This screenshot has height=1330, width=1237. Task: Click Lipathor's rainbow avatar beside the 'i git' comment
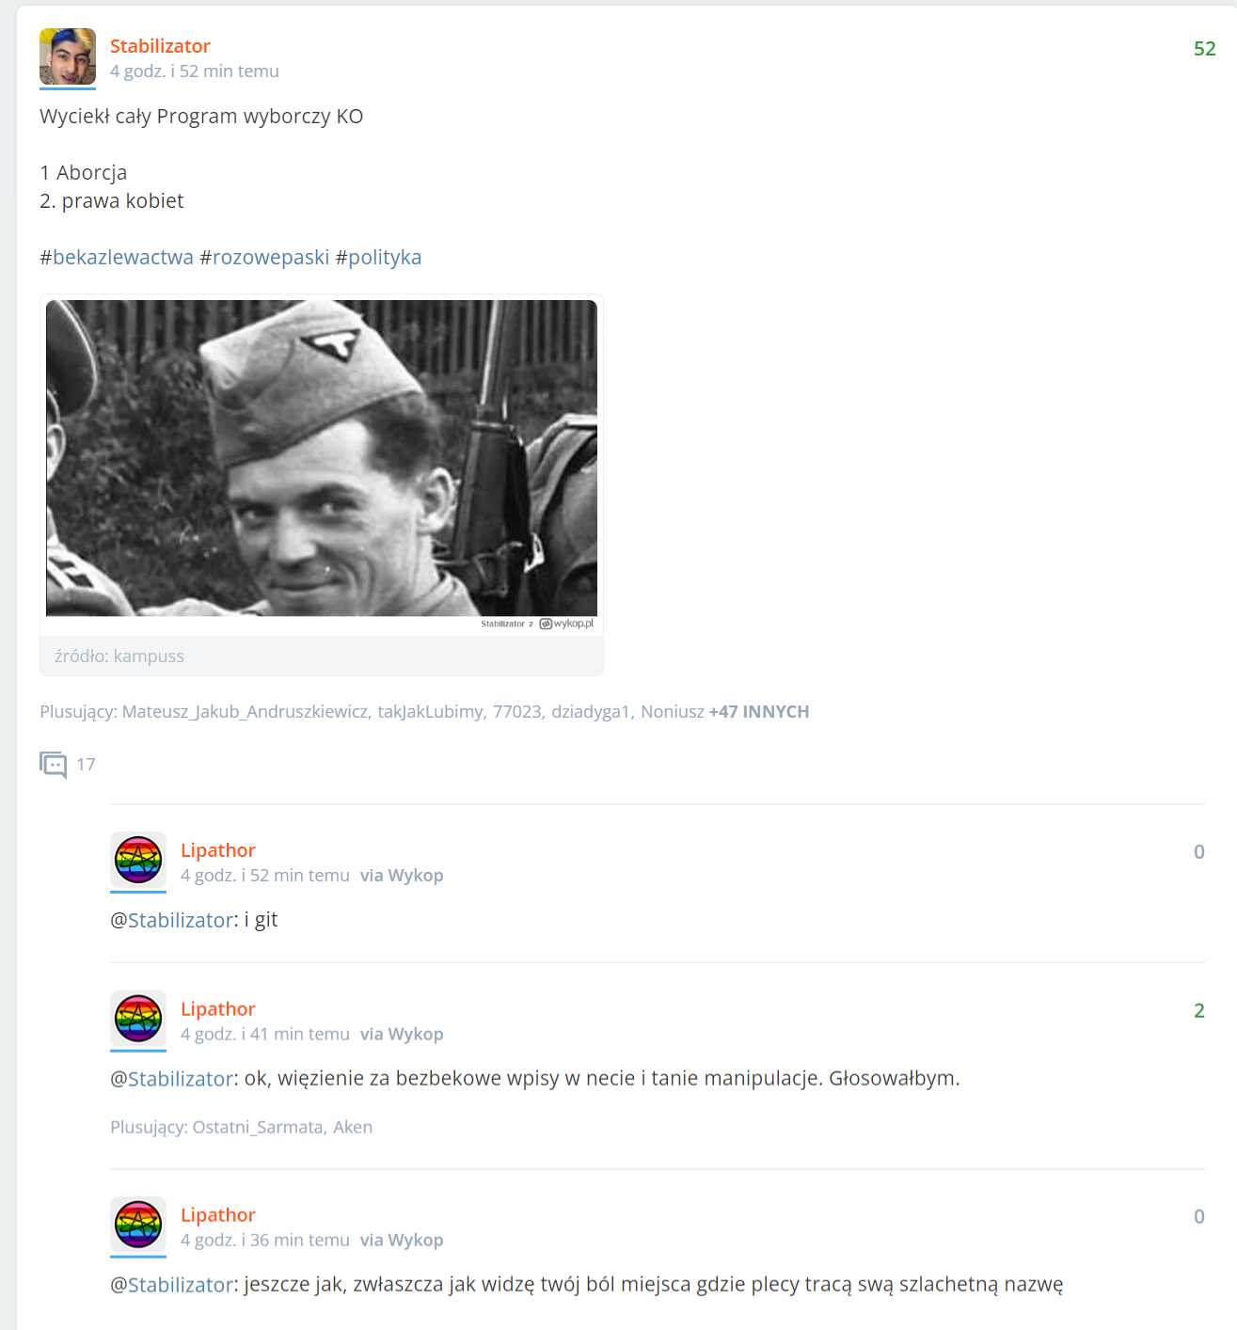coord(138,860)
